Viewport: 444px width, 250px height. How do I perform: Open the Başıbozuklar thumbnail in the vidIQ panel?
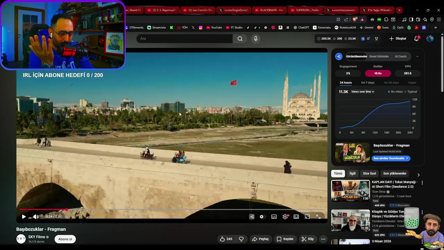tap(352, 152)
